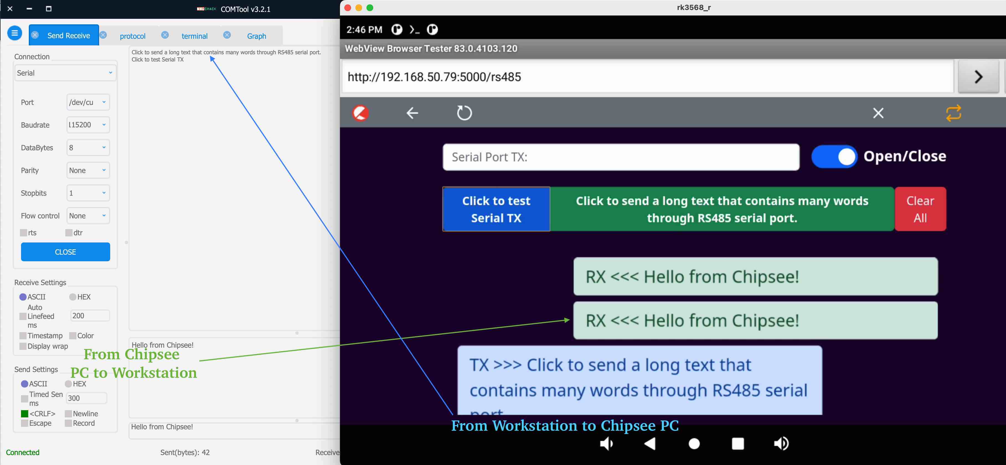Toggle the dtr checkbox
Image resolution: width=1006 pixels, height=465 pixels.
click(x=69, y=233)
